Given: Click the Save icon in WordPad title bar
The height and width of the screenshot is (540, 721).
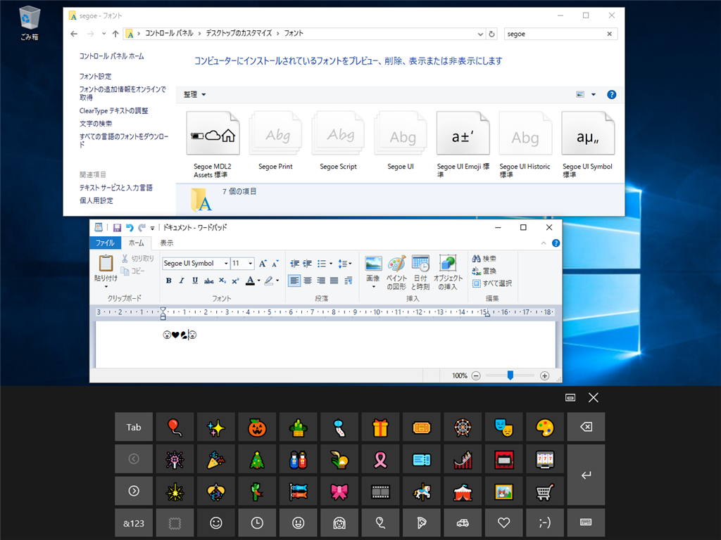Looking at the screenshot, I should (118, 228).
